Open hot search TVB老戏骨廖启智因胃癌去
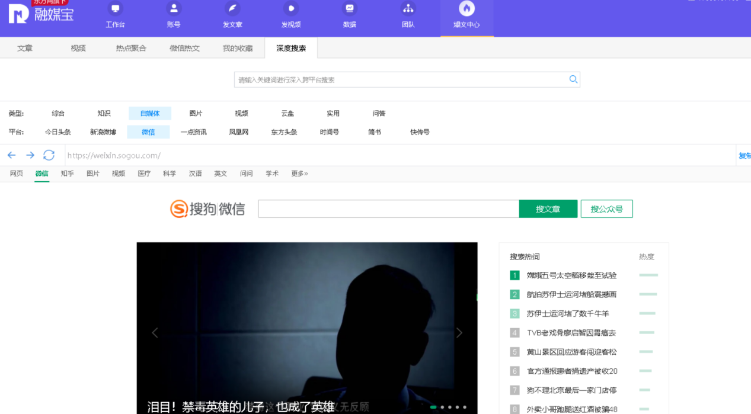 tap(572, 333)
